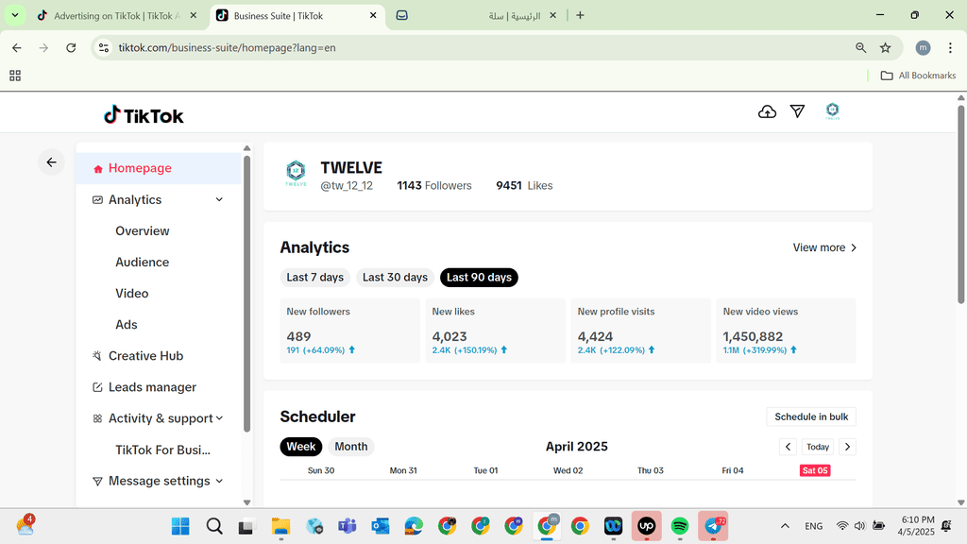The image size is (967, 544).
Task: Open TikTok For Business item
Action: (x=162, y=450)
